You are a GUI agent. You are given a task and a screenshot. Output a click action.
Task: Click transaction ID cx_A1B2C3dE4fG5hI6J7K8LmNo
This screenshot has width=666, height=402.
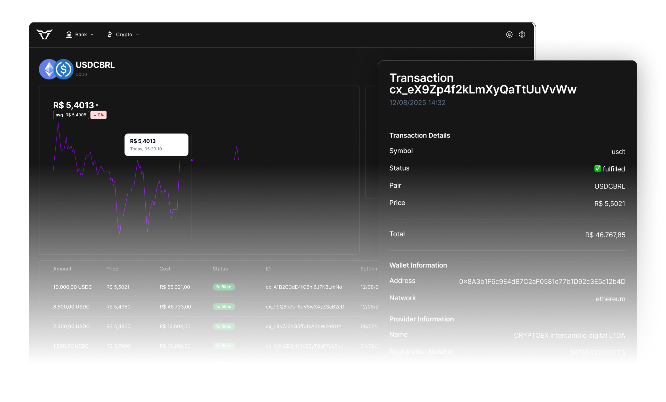[x=304, y=287]
